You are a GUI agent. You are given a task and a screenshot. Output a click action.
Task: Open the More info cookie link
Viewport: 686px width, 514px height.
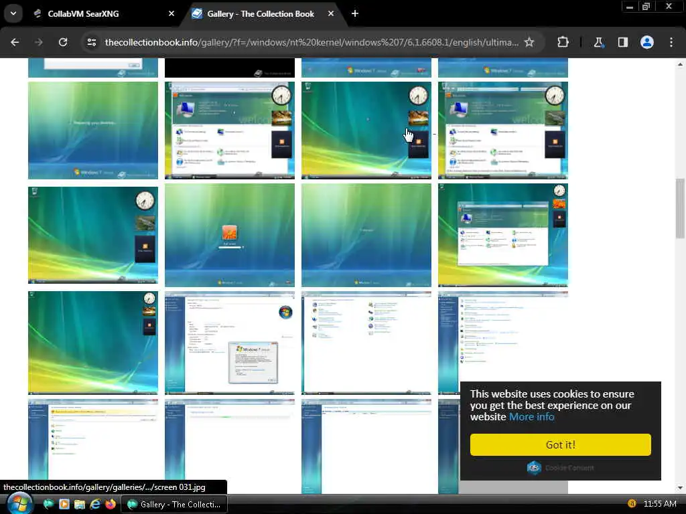531,416
